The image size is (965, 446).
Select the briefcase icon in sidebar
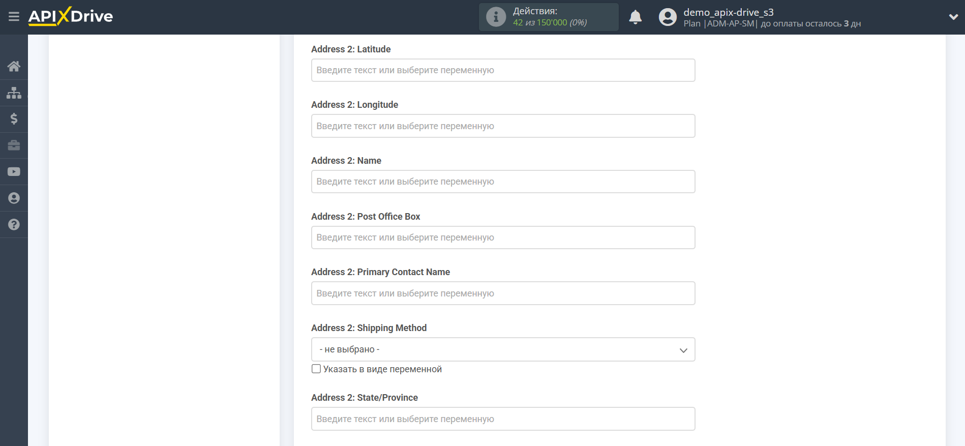click(14, 145)
